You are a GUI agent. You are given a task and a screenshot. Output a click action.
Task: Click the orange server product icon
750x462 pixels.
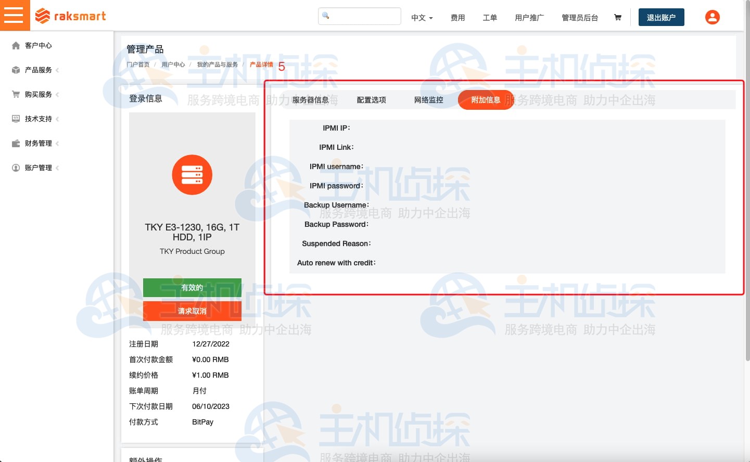click(192, 175)
